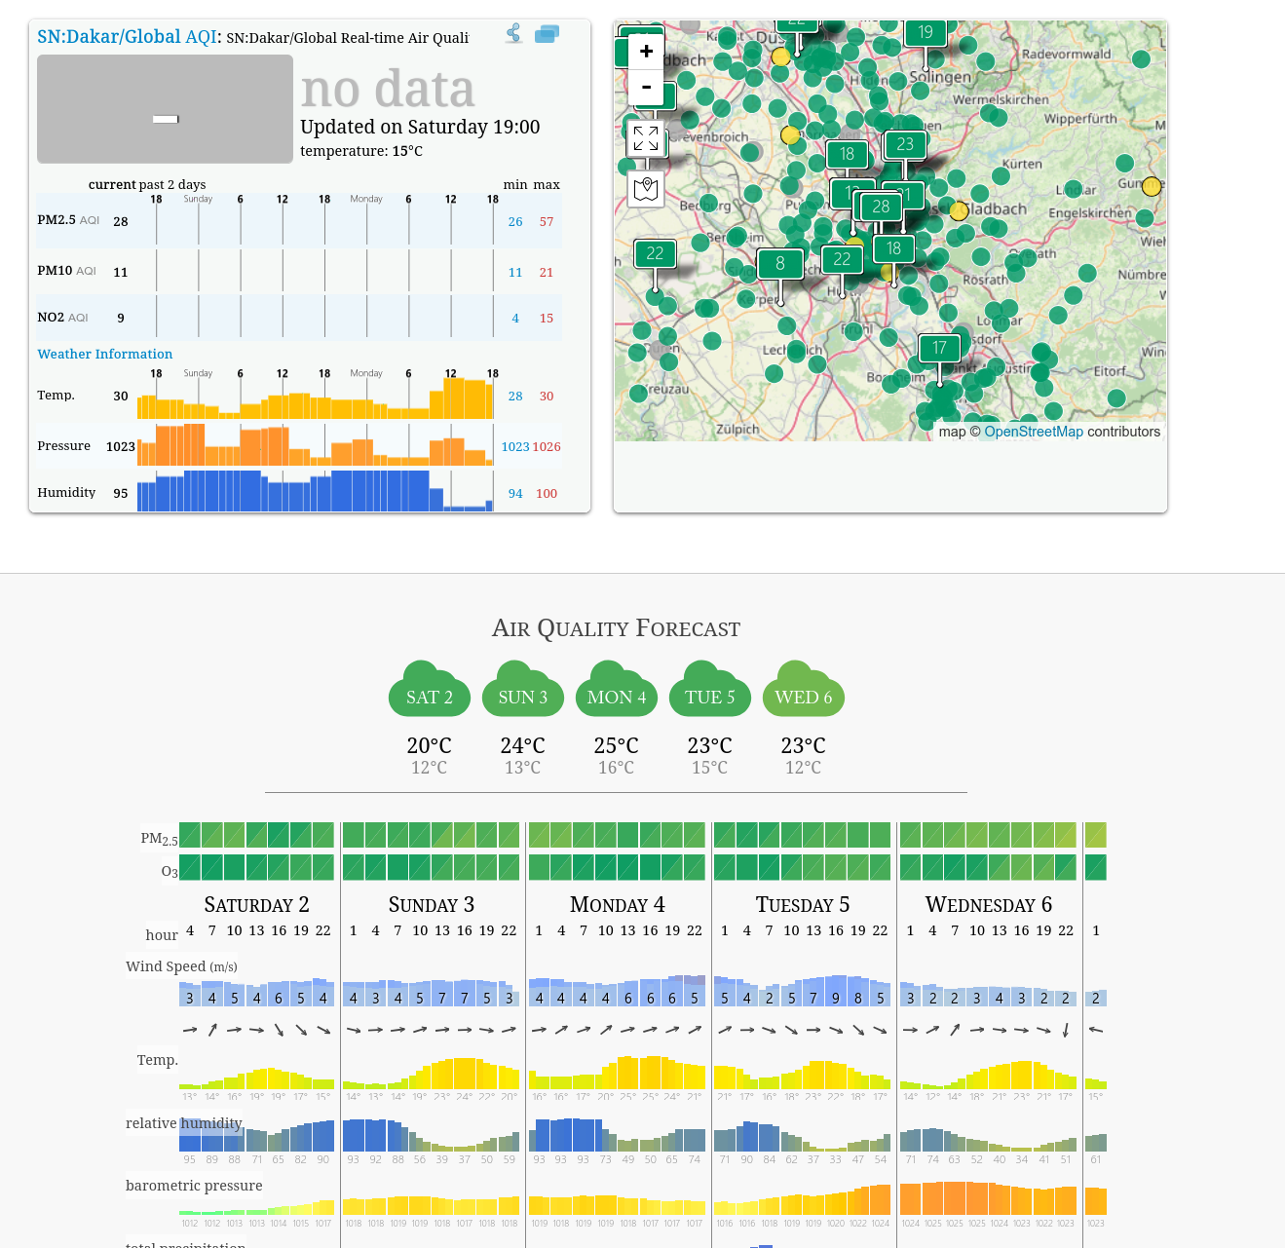This screenshot has width=1285, height=1248.
Task: Click the Humidity history bar chart
Action: point(316,491)
